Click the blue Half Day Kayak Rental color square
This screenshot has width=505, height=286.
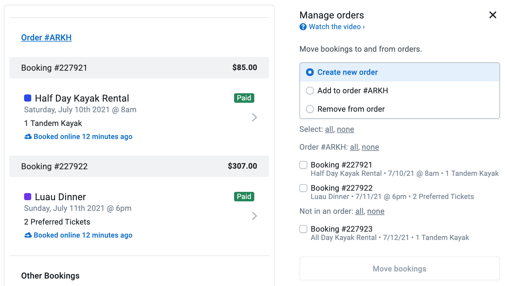[x=28, y=98]
